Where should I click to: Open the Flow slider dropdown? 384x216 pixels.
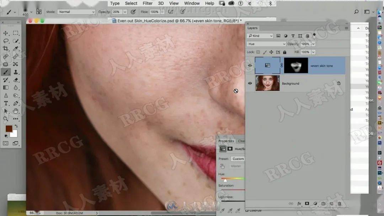(162, 12)
